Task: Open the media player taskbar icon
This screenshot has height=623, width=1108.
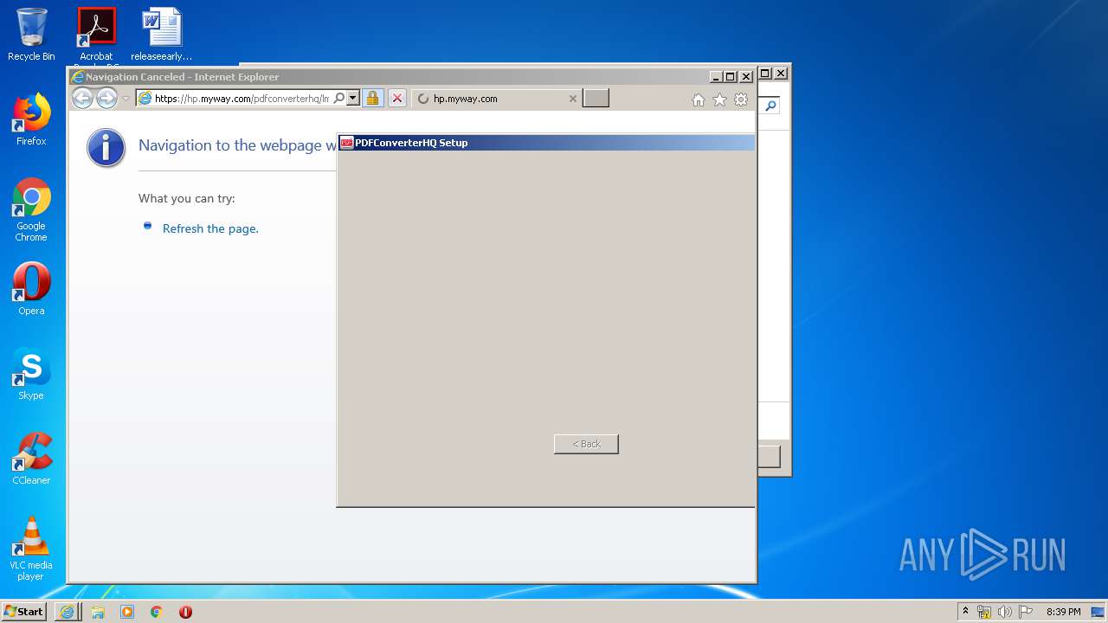Action: coord(127,612)
